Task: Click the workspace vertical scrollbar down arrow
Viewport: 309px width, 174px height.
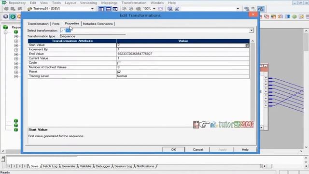Action: point(306,147)
